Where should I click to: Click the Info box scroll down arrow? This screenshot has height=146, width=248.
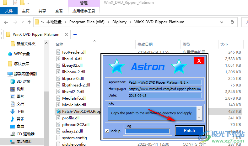point(199,117)
